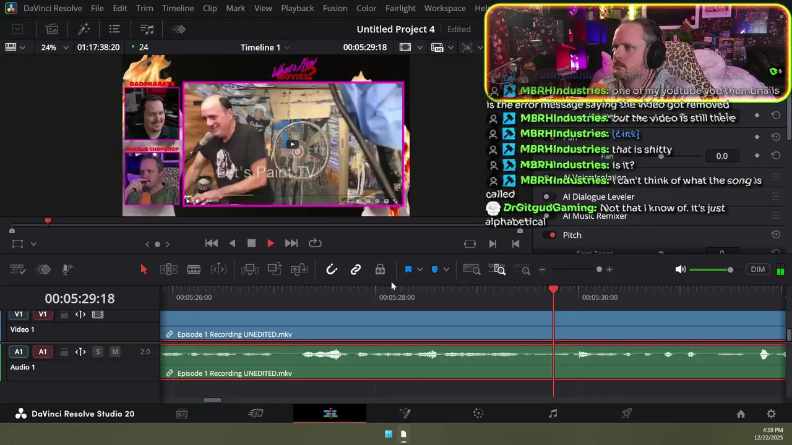792x445 pixels.
Task: Toggle the A1 lock track icon
Action: click(64, 352)
